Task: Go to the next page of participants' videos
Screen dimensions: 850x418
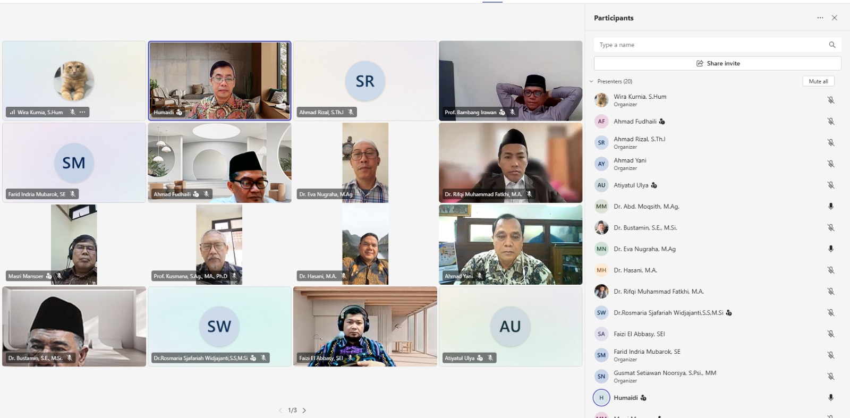Action: [304, 410]
